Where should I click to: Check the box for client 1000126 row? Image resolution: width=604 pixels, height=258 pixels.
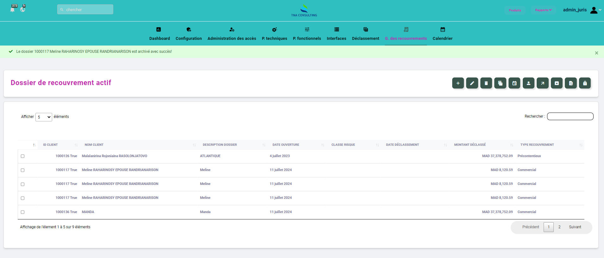(22, 156)
